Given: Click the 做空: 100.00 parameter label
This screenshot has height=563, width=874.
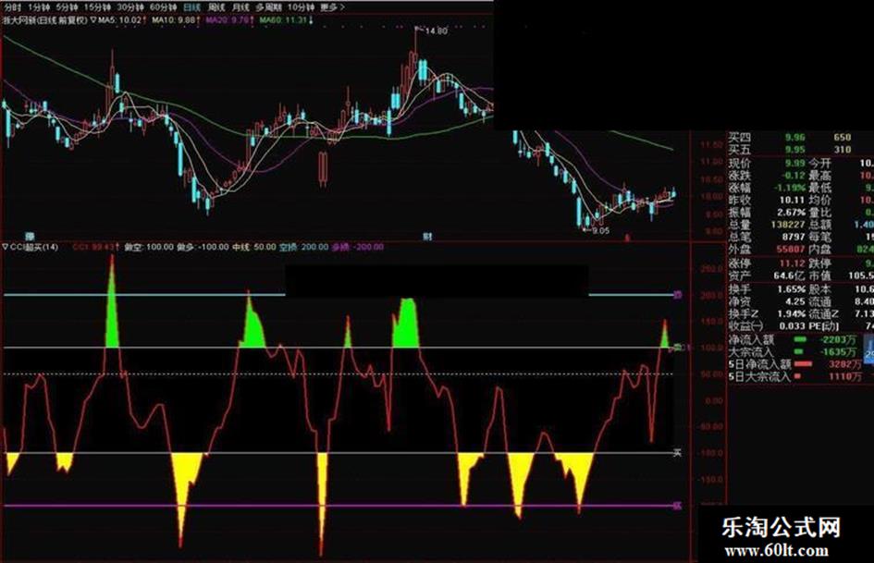Looking at the screenshot, I should click(x=148, y=247).
